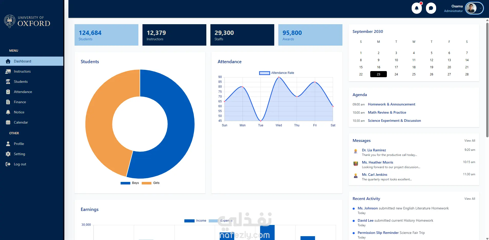The height and width of the screenshot is (240, 489).
Task: Click the Calendar sidebar icon
Action: pyautogui.click(x=8, y=122)
